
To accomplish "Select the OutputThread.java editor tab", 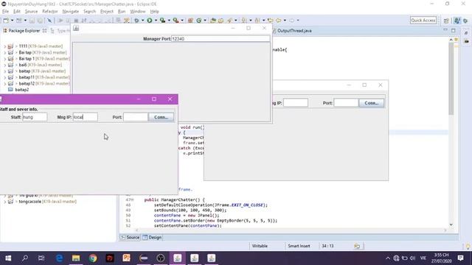I will click(293, 31).
